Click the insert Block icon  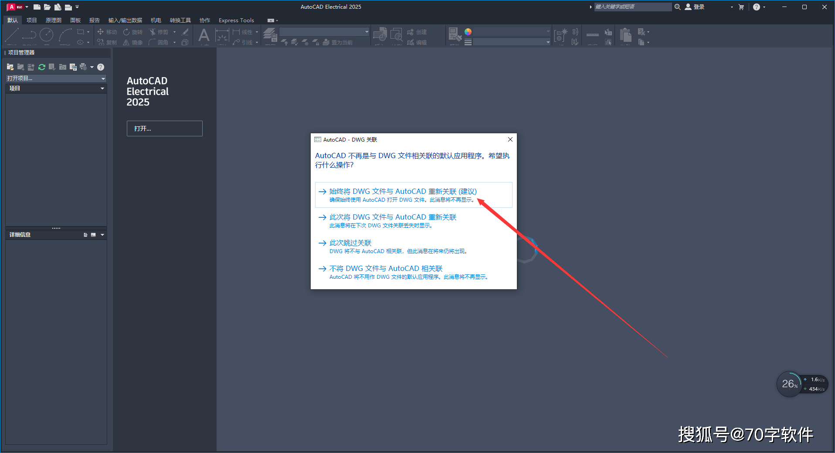380,34
